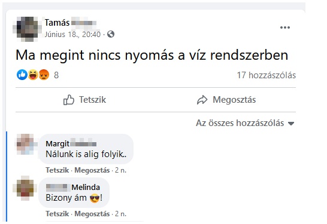The width and height of the screenshot is (327, 224).
Task: Click the globe public visibility icon
Action: [111, 34]
